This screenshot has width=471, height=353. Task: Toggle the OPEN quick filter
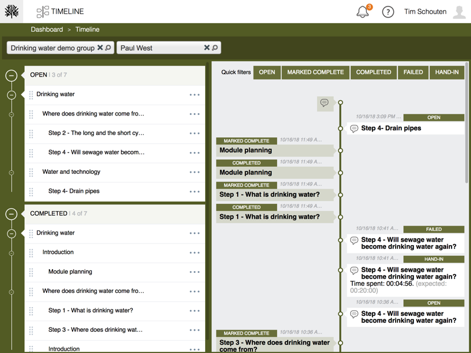tap(267, 72)
